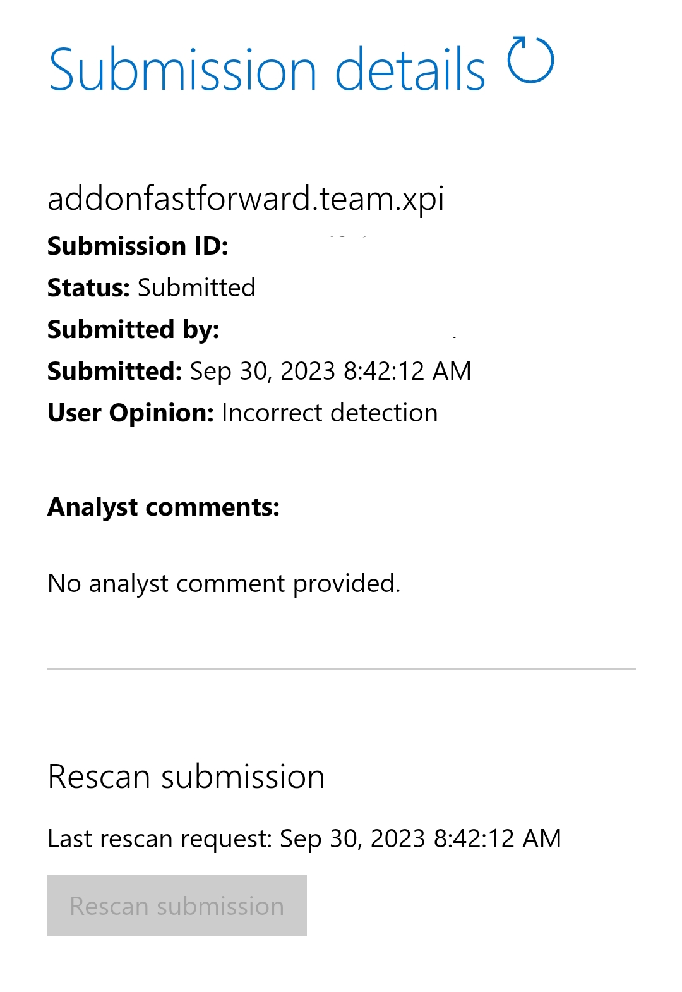This screenshot has height=992, width=682.
Task: Select the text No analyst comment provided
Action: (224, 583)
